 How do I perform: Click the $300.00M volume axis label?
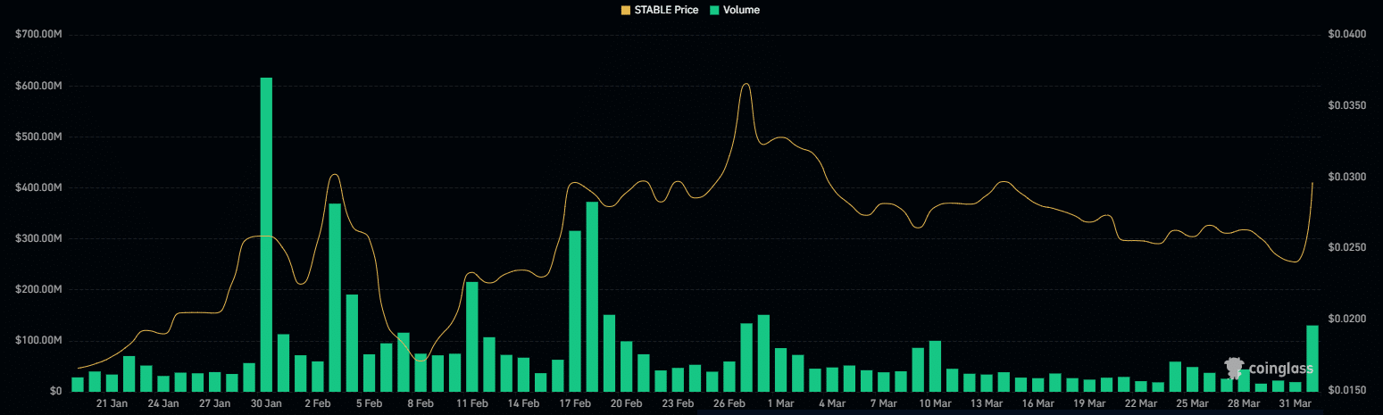coord(38,239)
